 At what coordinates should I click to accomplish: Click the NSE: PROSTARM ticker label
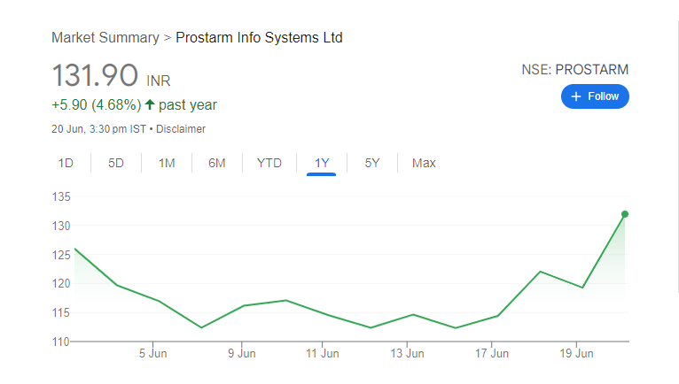click(x=575, y=70)
